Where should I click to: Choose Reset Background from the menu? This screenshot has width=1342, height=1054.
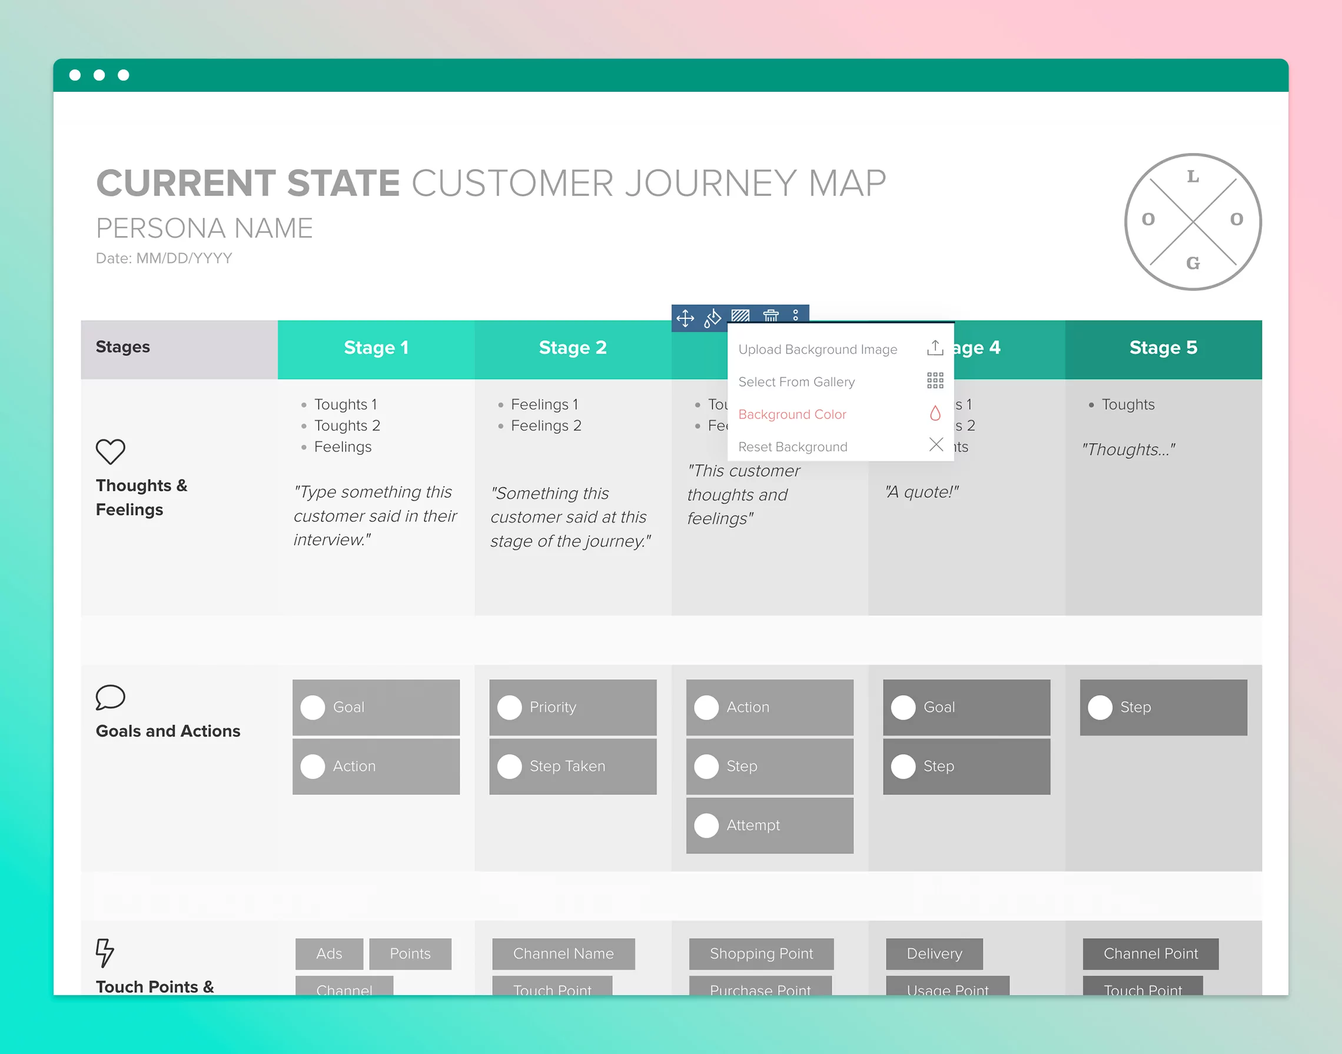pyautogui.click(x=793, y=446)
